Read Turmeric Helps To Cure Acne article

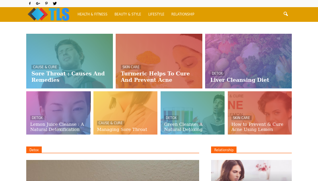click(x=155, y=77)
